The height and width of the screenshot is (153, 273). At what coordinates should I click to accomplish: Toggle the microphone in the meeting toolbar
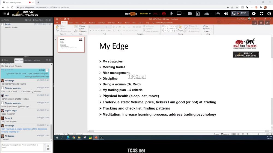[171, 14]
